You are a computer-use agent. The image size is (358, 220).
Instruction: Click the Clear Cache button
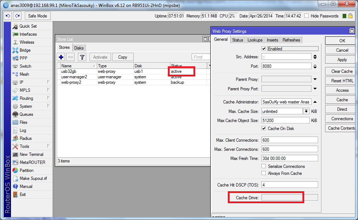(340, 71)
